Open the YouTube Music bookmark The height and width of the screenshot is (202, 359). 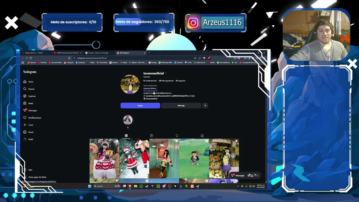coord(55,63)
